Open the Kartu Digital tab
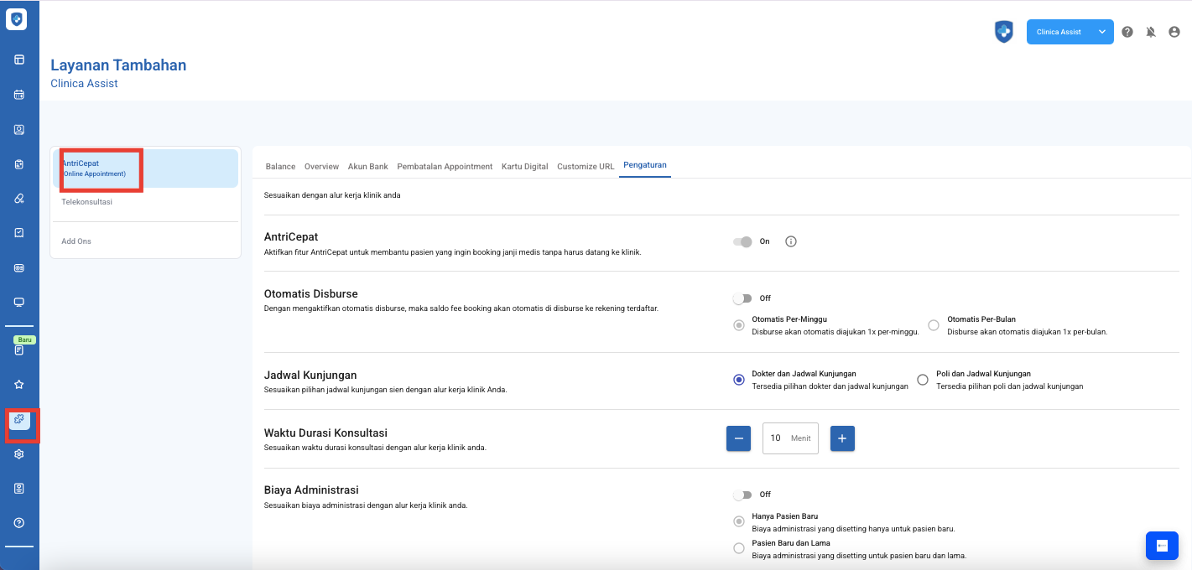The image size is (1192, 570). [x=524, y=166]
